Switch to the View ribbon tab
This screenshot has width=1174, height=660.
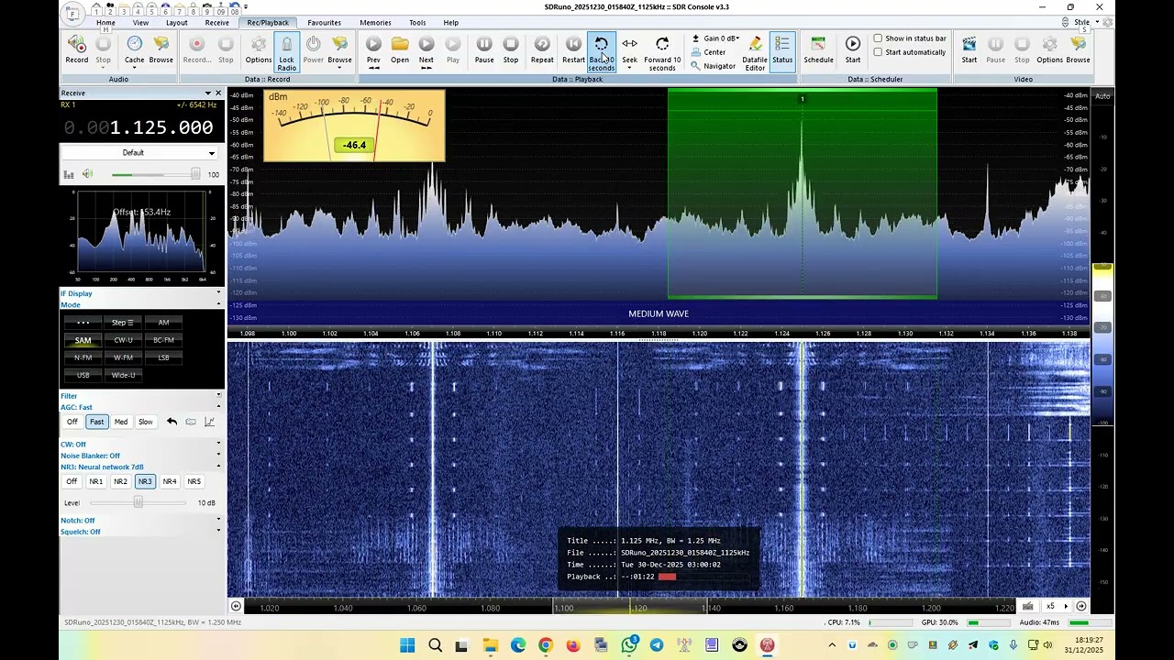[x=140, y=23]
